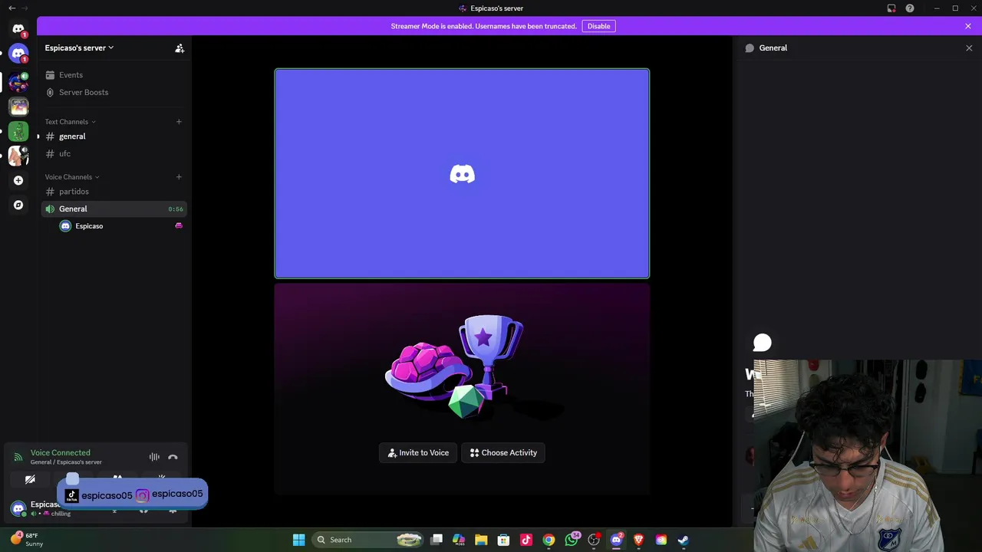This screenshot has width=982, height=552.
Task: Collapse the Voice Channels category
Action: click(x=71, y=177)
